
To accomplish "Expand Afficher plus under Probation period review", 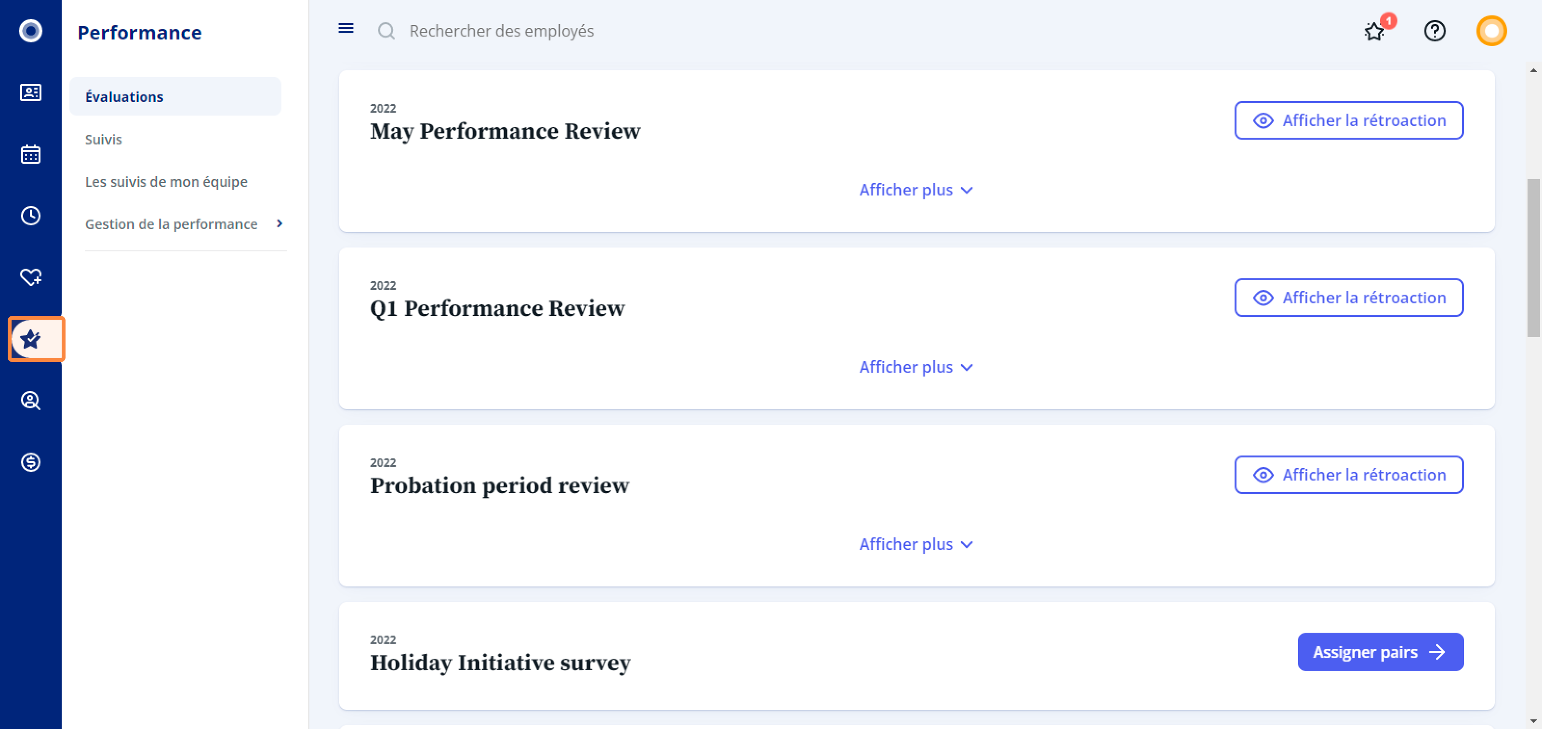I will click(x=916, y=544).
